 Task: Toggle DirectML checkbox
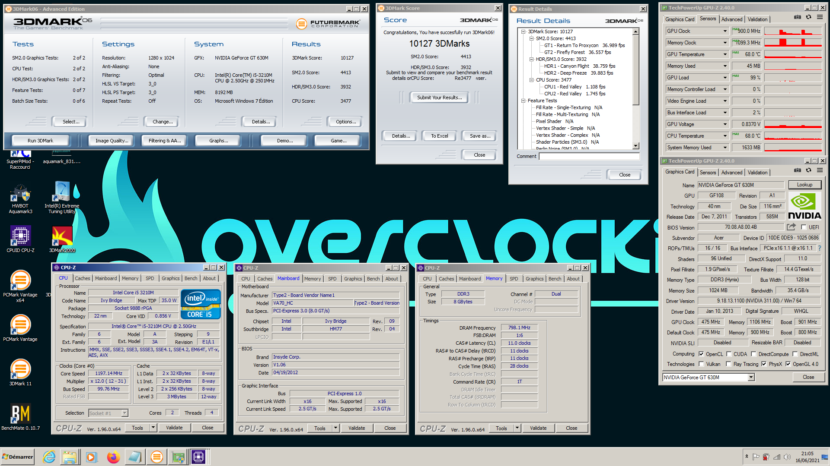(795, 354)
